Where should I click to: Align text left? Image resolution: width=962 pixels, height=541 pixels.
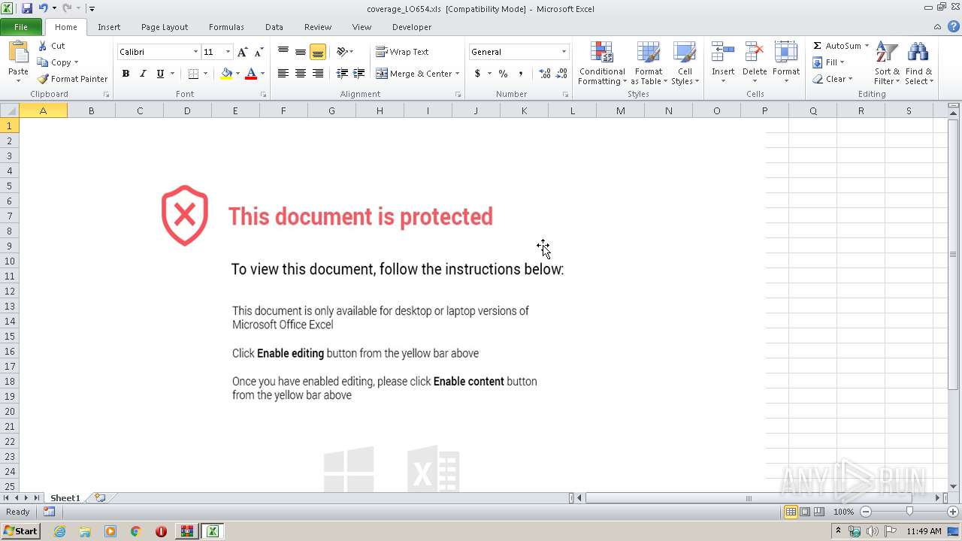283,74
